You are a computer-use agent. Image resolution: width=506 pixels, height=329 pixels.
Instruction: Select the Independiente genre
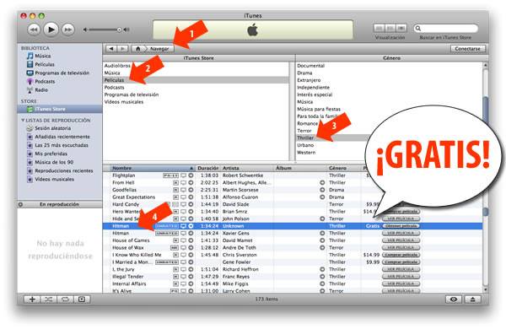point(314,88)
